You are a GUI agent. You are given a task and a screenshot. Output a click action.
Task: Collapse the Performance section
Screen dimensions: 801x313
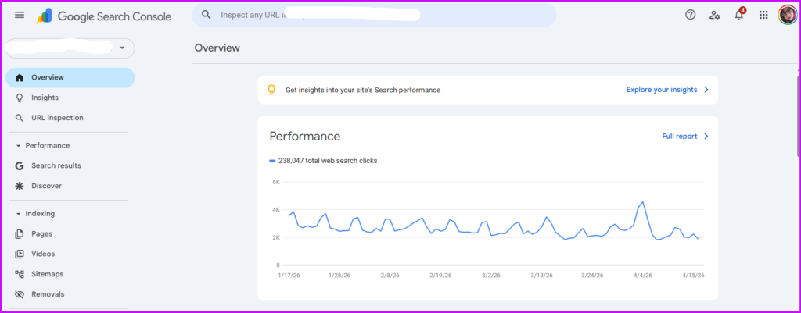pos(19,145)
